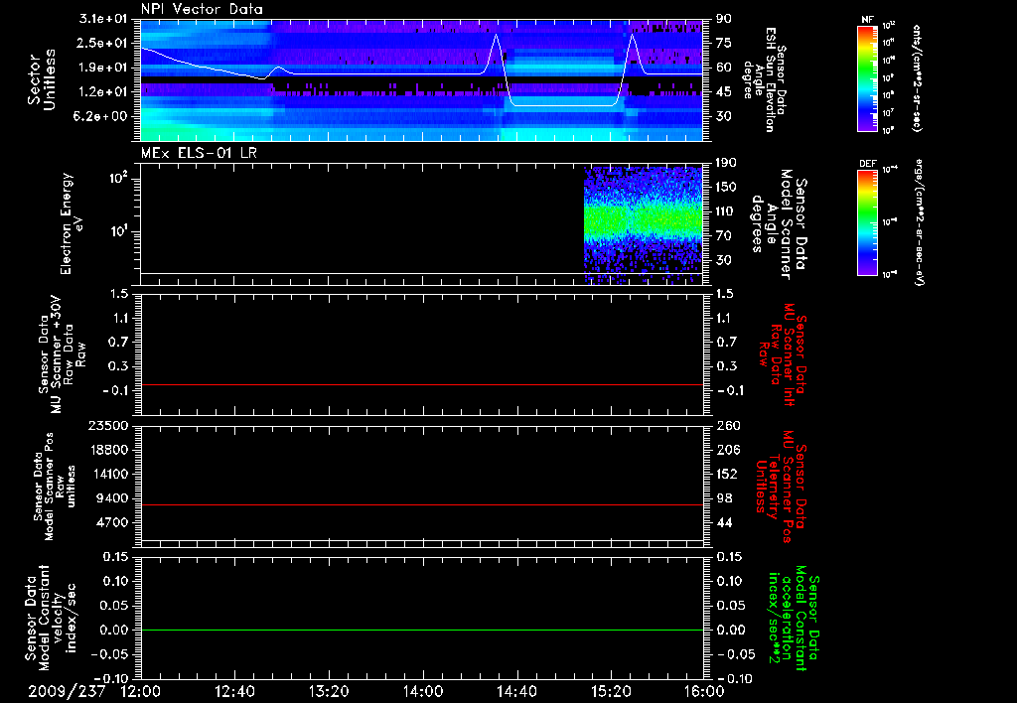This screenshot has height=703, width=1017.
Task: Click the '44' telemetry tick value
Action: (x=724, y=522)
